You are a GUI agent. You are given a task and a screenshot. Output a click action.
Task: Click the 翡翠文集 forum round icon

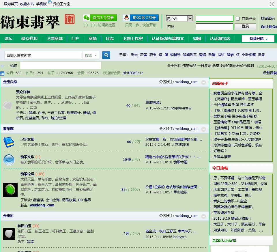point(9,160)
